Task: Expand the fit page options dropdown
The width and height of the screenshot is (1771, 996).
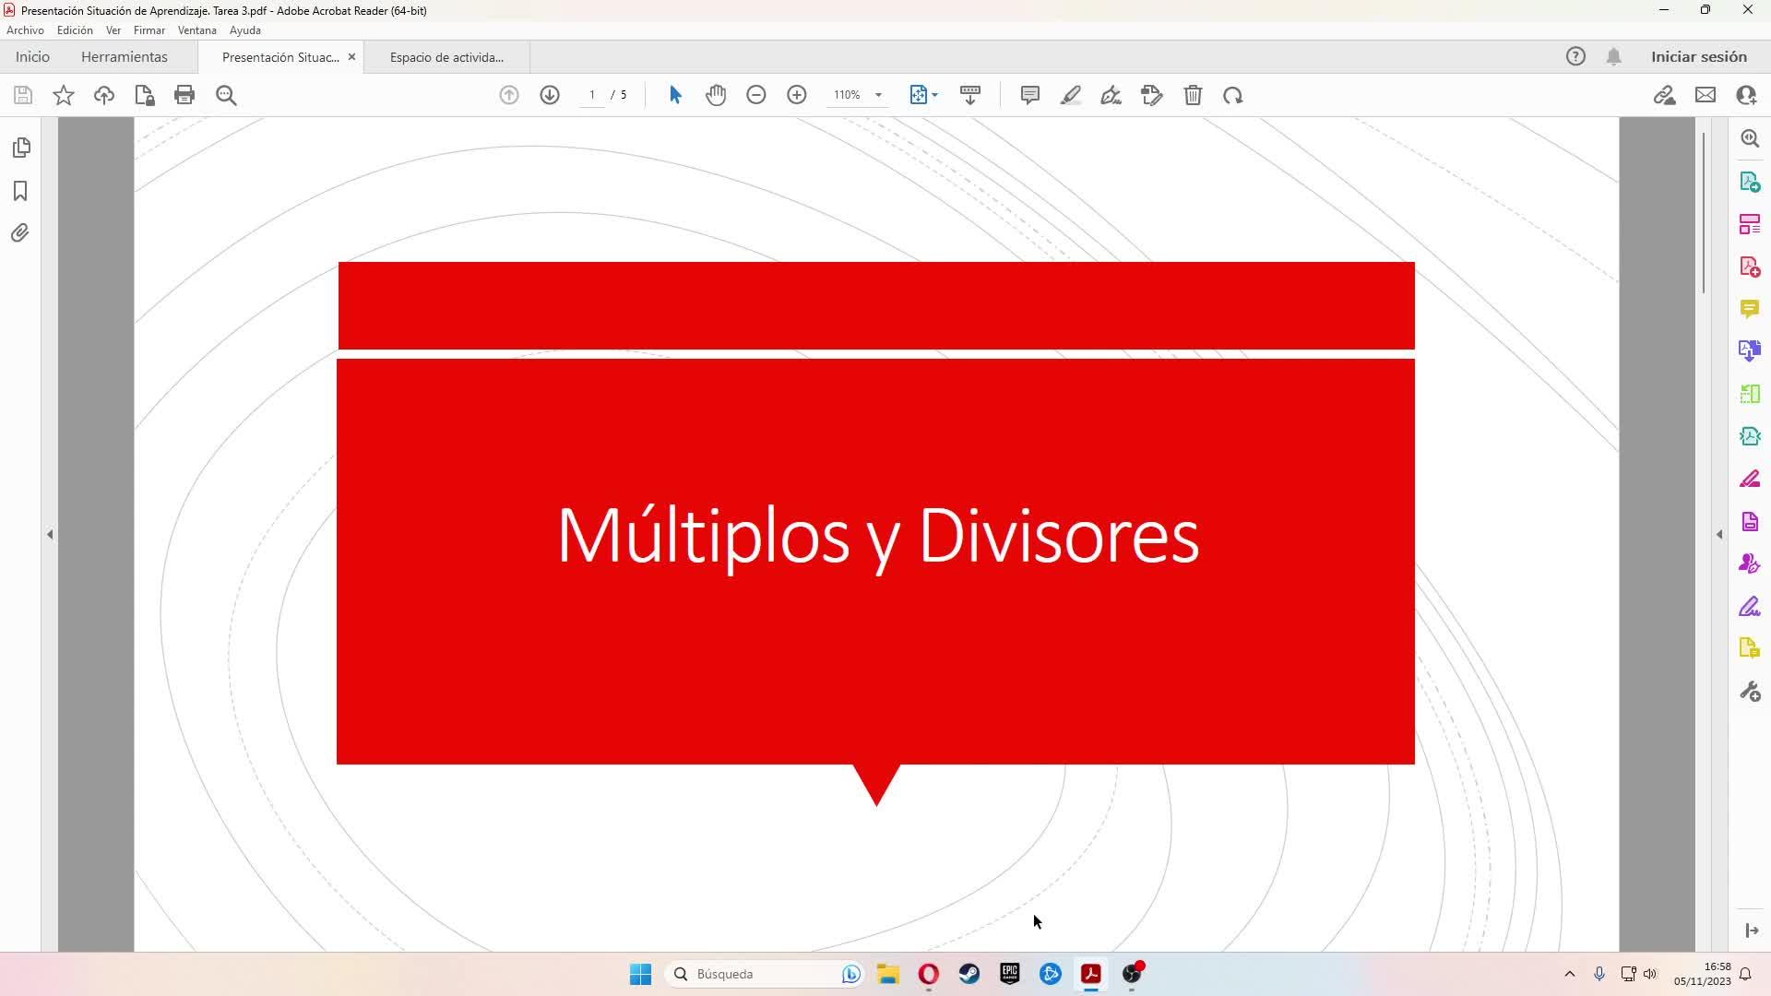Action: point(935,95)
